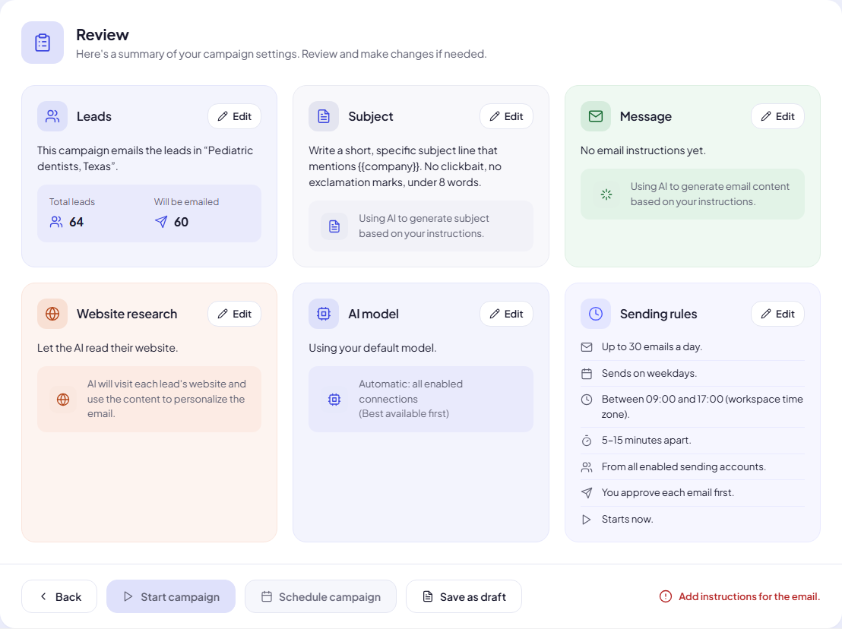Open Schedule campaign
This screenshot has height=629, width=842.
(321, 596)
